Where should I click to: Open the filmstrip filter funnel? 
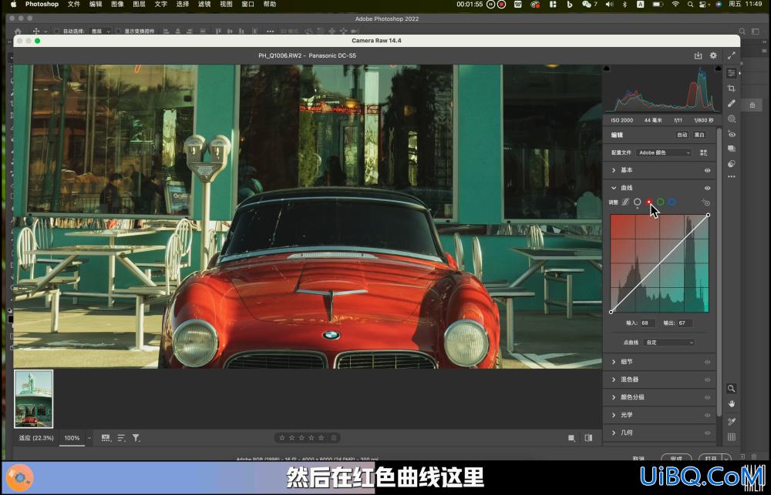pos(136,437)
